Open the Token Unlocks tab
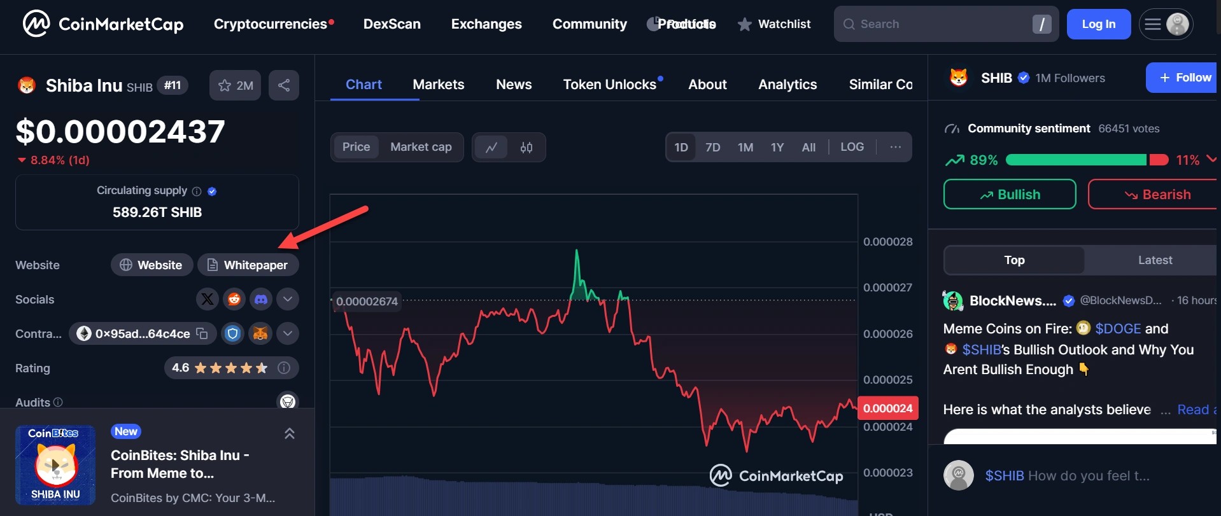 609,85
